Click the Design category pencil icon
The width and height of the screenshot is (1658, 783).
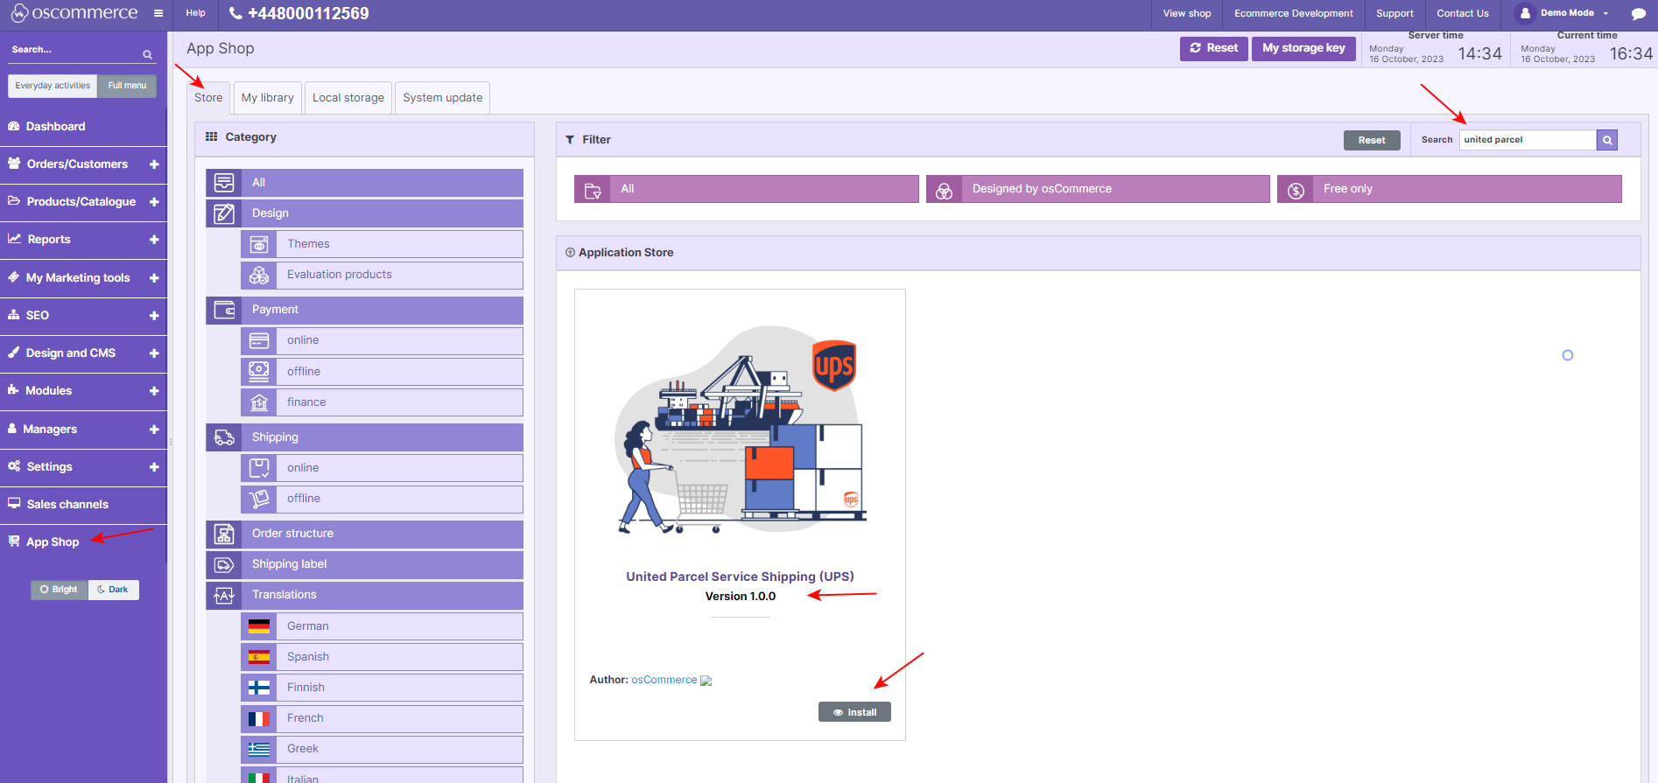pos(224,213)
